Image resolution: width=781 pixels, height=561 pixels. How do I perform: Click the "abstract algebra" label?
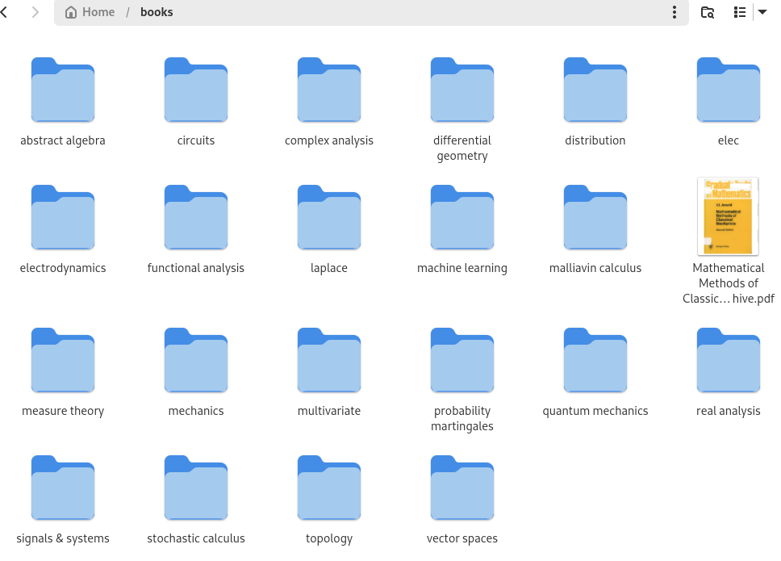[x=63, y=140]
